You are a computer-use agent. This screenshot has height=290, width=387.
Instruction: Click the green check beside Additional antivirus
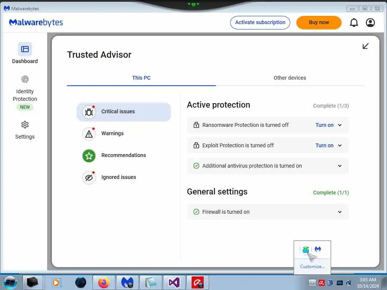[x=196, y=166]
